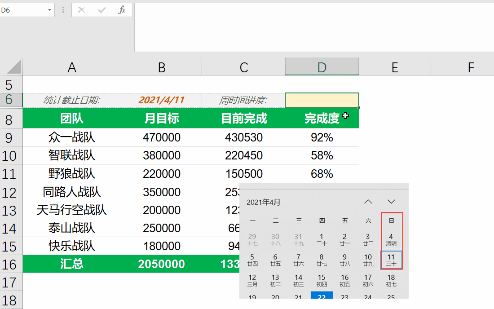
Task: Click the Select All corner triangle
Action: coord(14,66)
